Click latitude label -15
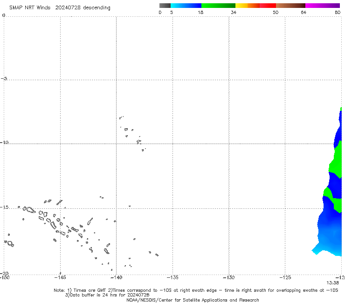Viewport: 345px width, 303px height. coord(4,207)
